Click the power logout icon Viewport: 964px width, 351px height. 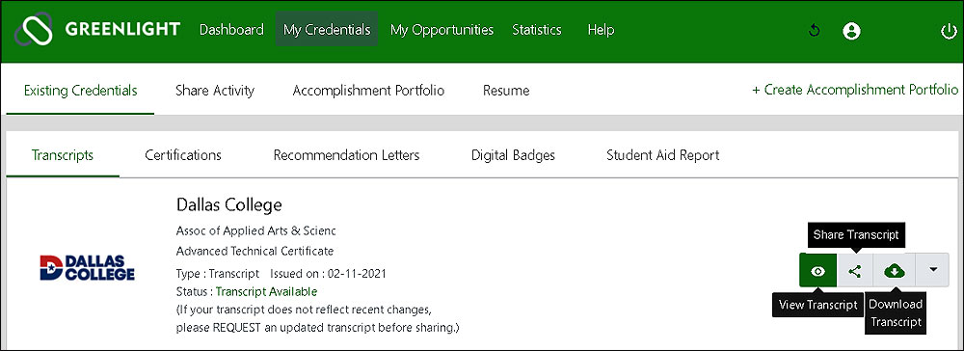tap(949, 31)
